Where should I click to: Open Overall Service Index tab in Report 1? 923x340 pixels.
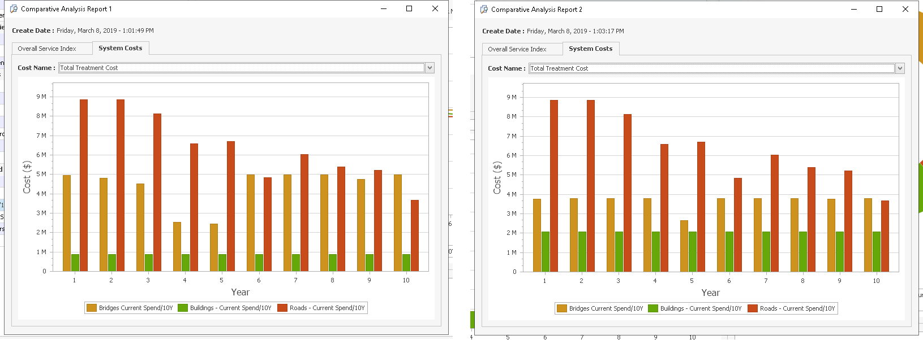pos(47,49)
